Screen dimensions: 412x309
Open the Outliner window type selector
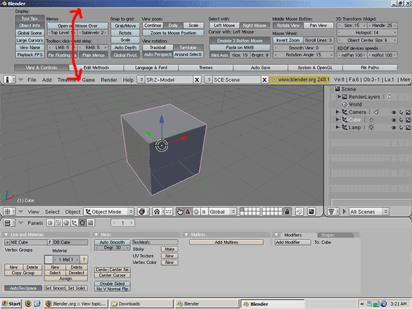(x=333, y=212)
